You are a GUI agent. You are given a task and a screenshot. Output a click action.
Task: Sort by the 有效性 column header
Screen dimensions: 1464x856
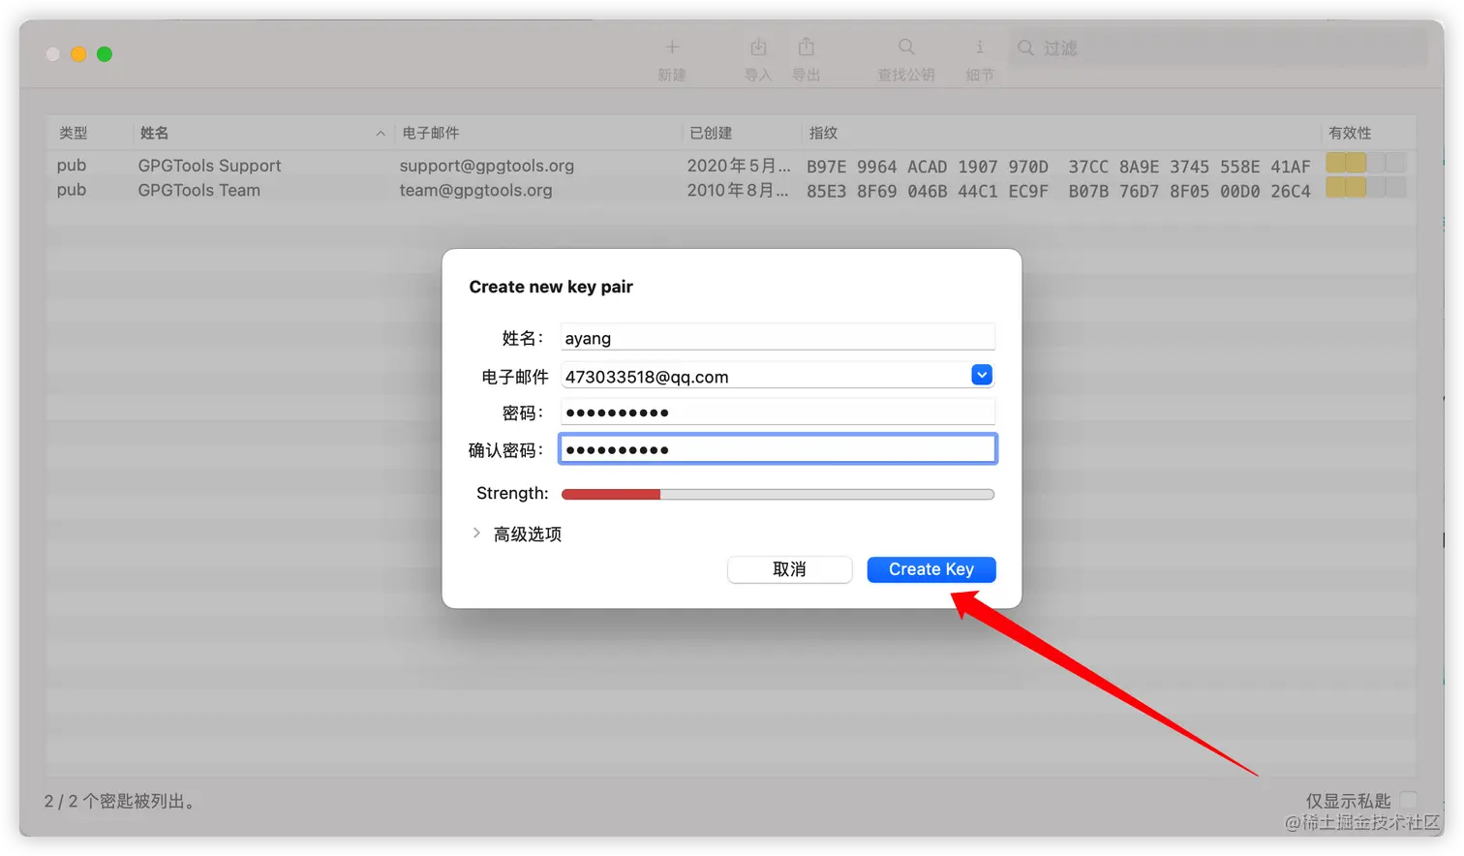pos(1350,133)
